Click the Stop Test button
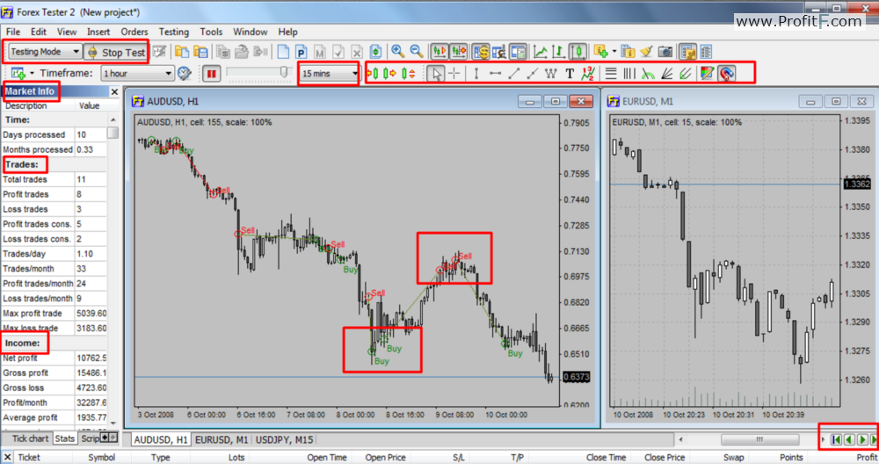Image resolution: width=879 pixels, height=464 pixels. click(x=116, y=52)
